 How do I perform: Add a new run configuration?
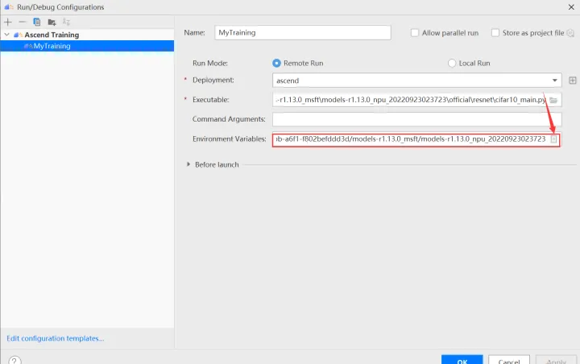[8, 22]
